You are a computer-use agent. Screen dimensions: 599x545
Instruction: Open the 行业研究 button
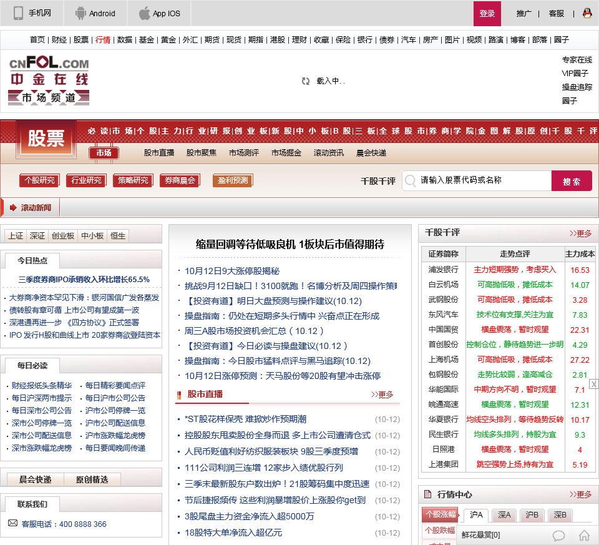tap(86, 180)
